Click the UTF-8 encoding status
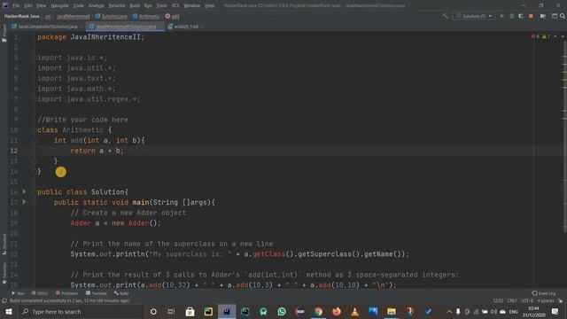The width and height of the screenshot is (567, 319). point(527,300)
